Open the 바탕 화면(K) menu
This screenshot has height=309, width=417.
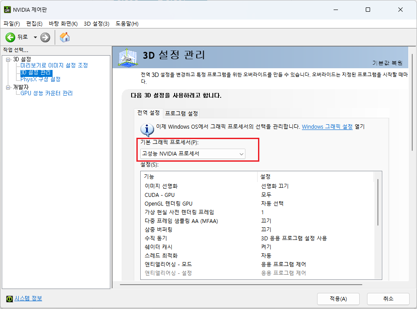[x=63, y=24]
